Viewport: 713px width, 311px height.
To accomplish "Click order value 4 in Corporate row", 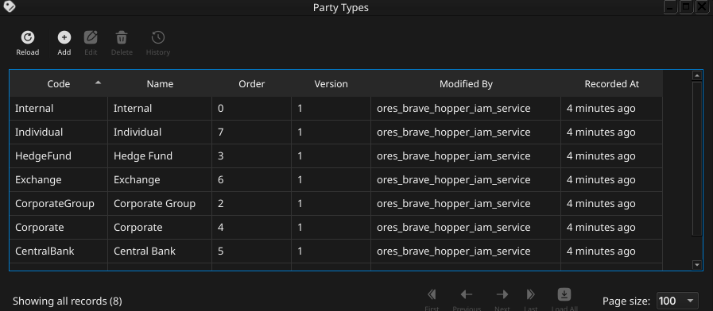I will pos(251,227).
